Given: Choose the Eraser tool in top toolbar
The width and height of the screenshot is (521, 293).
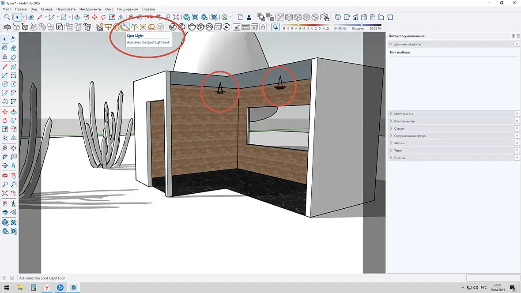Looking at the screenshot, I should coord(31,17).
